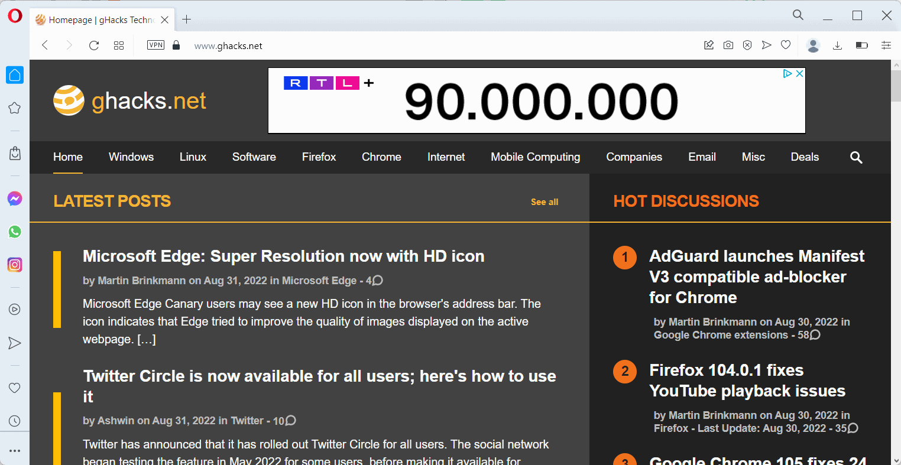The width and height of the screenshot is (901, 465).
Task: Open the Microsoft Edge Super Resolution article
Action: point(283,256)
